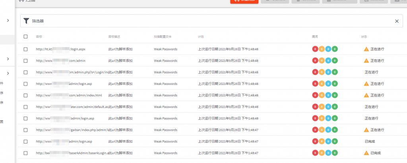Click green info badge in the admin/index.html row

point(335,95)
